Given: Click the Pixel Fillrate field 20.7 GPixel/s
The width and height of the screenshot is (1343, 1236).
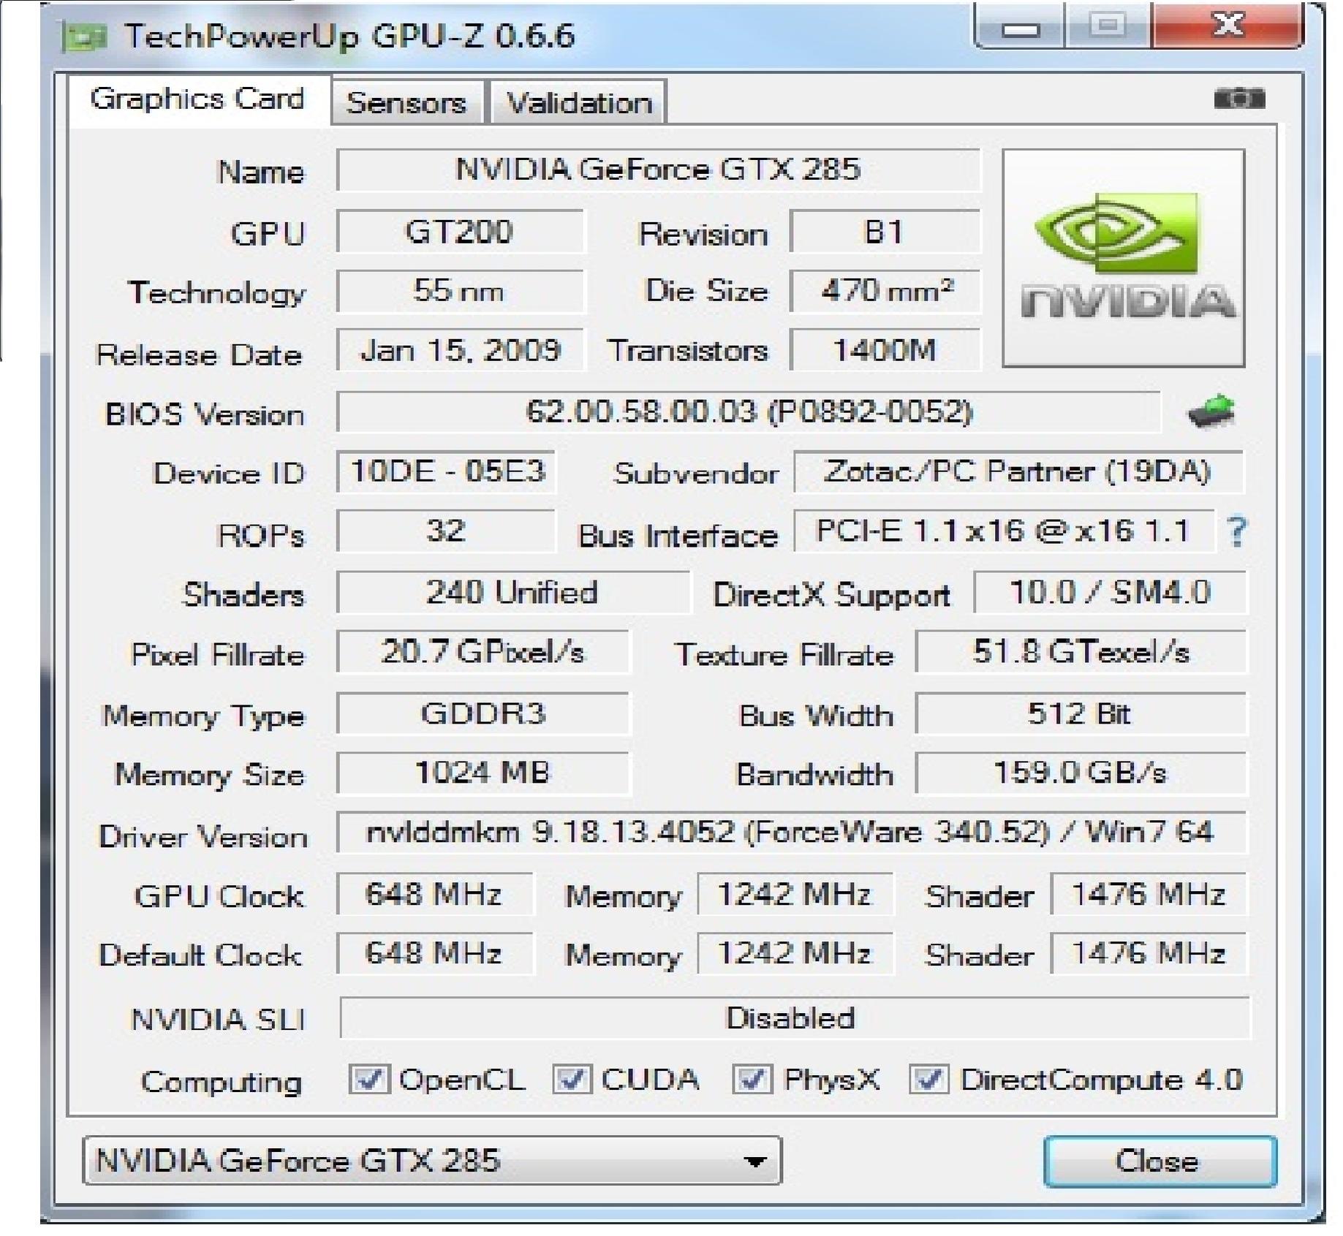Looking at the screenshot, I should pyautogui.click(x=483, y=651).
